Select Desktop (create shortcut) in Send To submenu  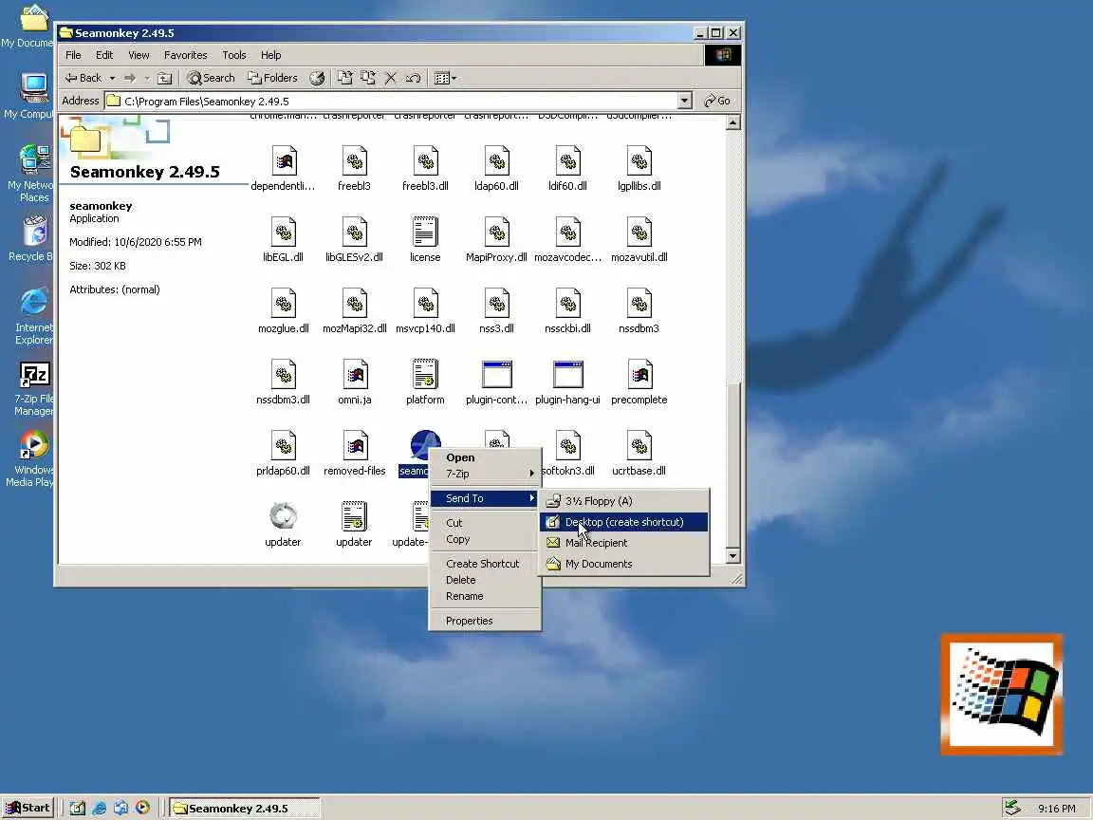click(x=624, y=522)
